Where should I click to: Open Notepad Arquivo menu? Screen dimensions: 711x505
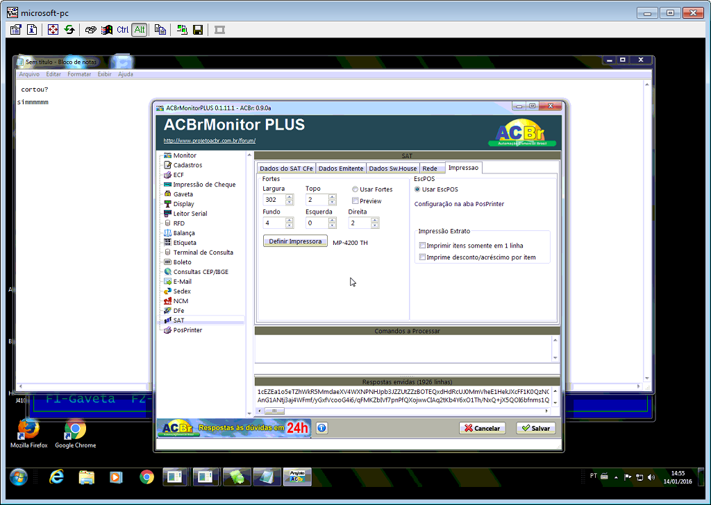29,74
